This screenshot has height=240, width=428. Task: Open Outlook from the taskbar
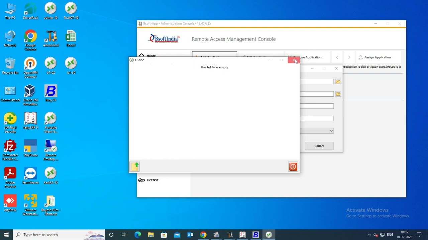(190, 235)
